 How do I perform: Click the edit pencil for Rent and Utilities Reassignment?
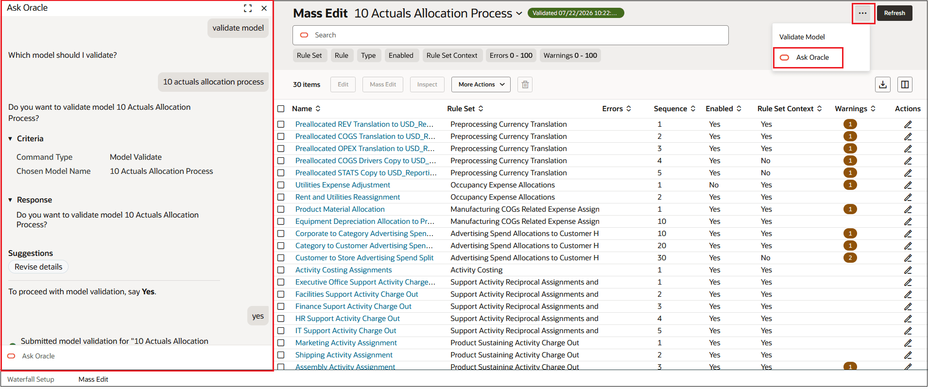click(908, 197)
